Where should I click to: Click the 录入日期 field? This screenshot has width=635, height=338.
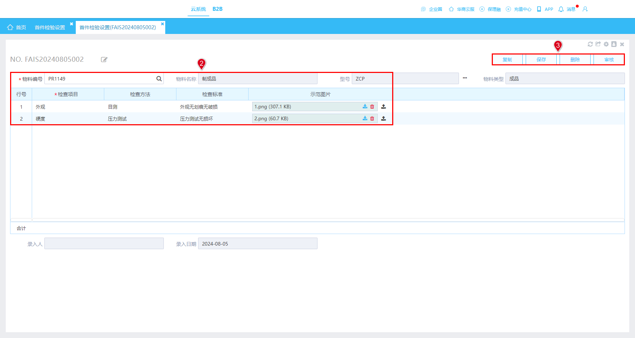258,244
